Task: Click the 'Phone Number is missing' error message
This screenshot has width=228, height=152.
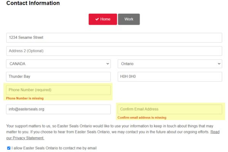Action: (x=25, y=98)
